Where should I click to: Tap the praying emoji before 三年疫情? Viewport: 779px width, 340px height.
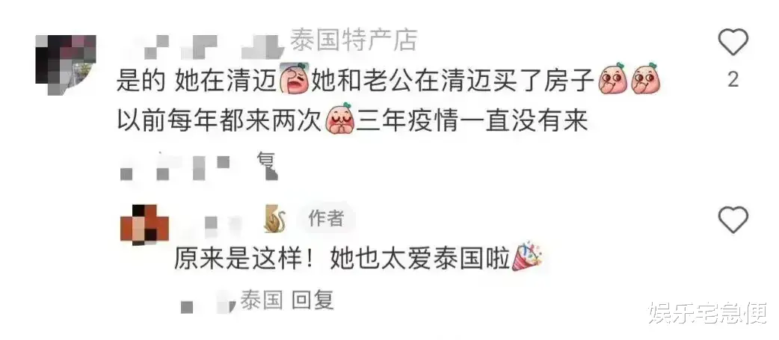[340, 119]
